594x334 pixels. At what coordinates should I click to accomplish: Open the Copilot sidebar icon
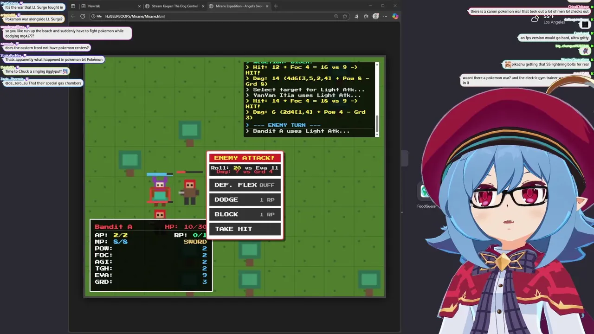click(x=395, y=16)
